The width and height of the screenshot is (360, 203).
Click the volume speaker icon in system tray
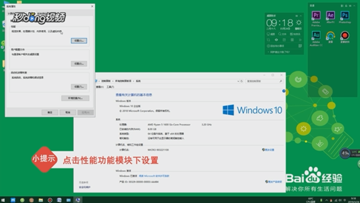341,200
